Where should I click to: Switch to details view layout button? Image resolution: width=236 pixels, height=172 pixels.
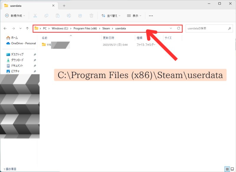coord(227,169)
